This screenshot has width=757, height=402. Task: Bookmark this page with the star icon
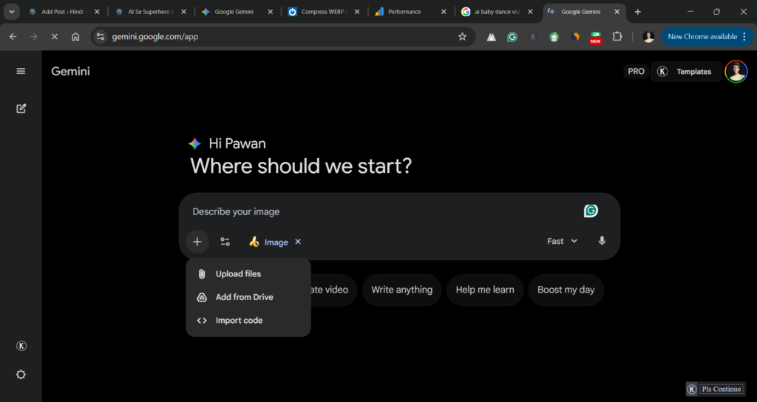point(462,36)
